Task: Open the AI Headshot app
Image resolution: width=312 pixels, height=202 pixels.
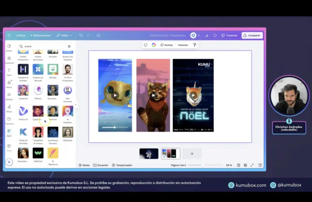Action: coord(68,115)
